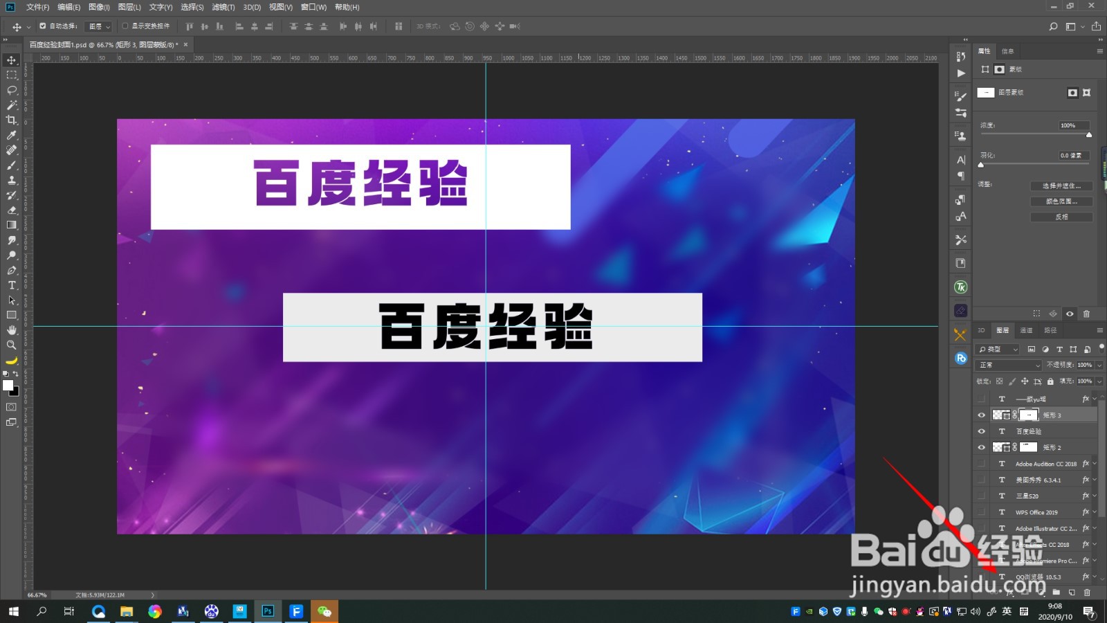Expand effects of 美图秀秀 6.3.4.1 layer
This screenshot has width=1107, height=623.
coord(1095,480)
